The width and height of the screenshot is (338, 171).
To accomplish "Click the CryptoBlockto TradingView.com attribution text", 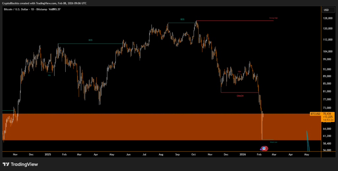I will (45, 3).
